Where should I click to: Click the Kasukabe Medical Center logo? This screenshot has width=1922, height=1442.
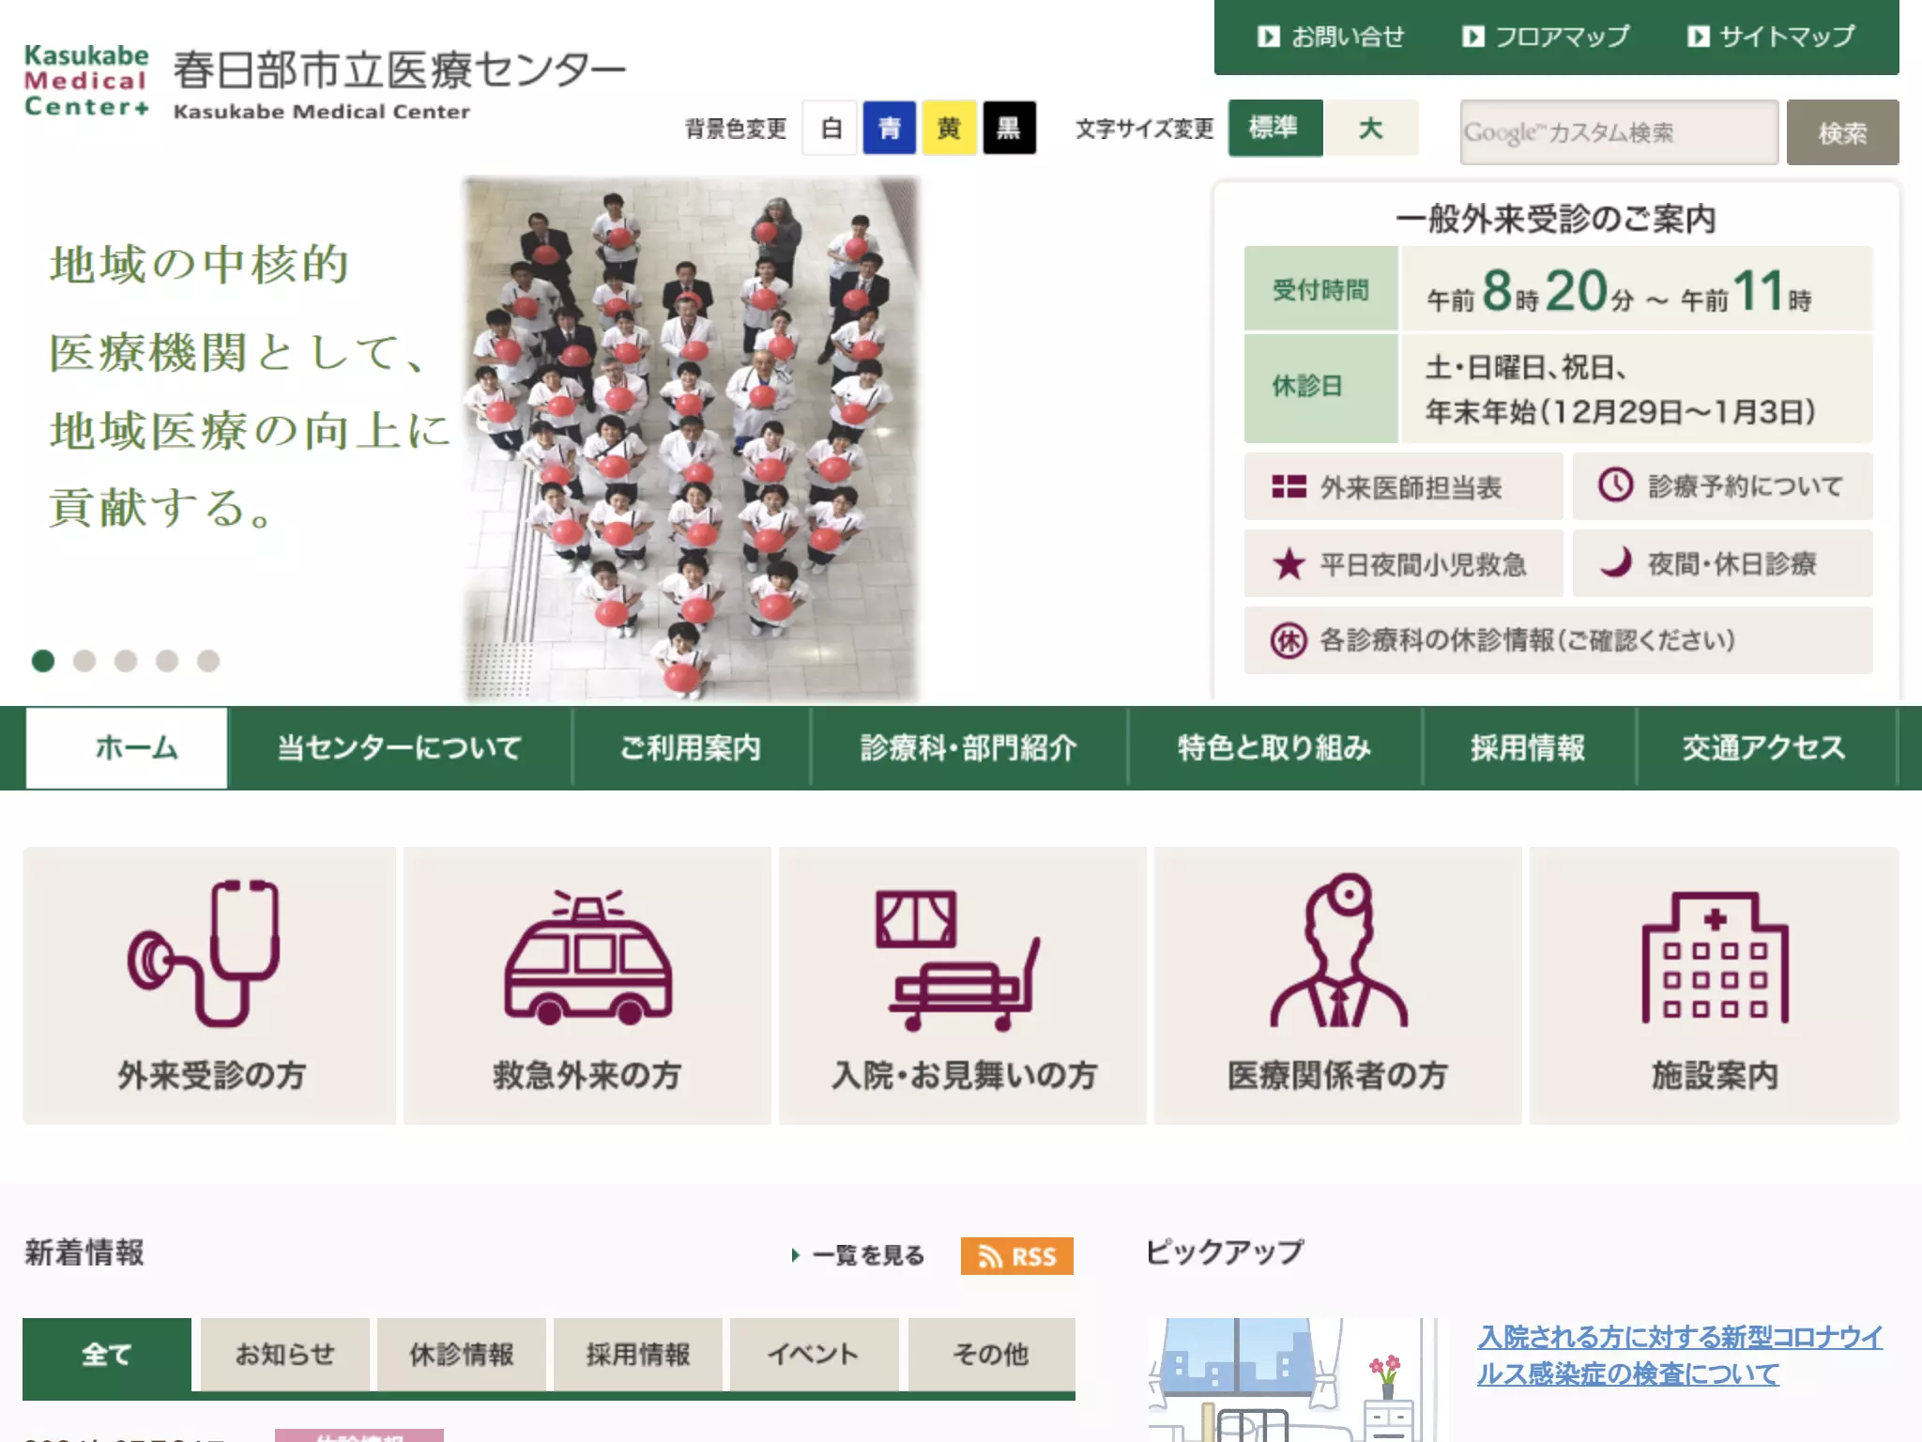[x=86, y=81]
